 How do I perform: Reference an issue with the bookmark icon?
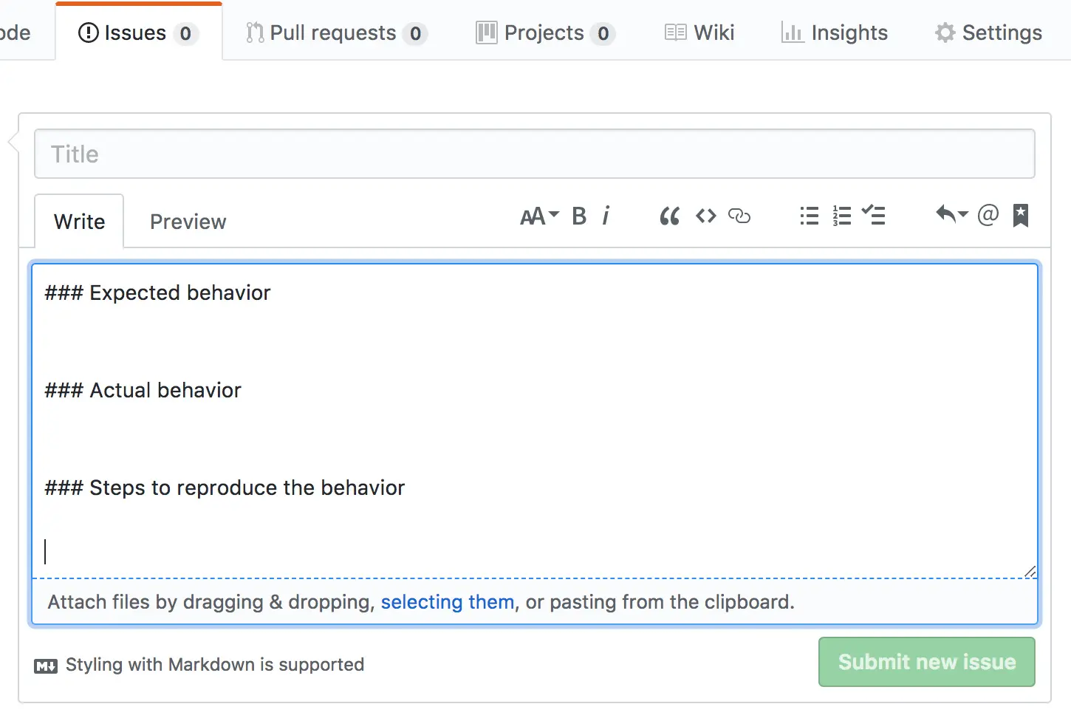[1021, 216]
